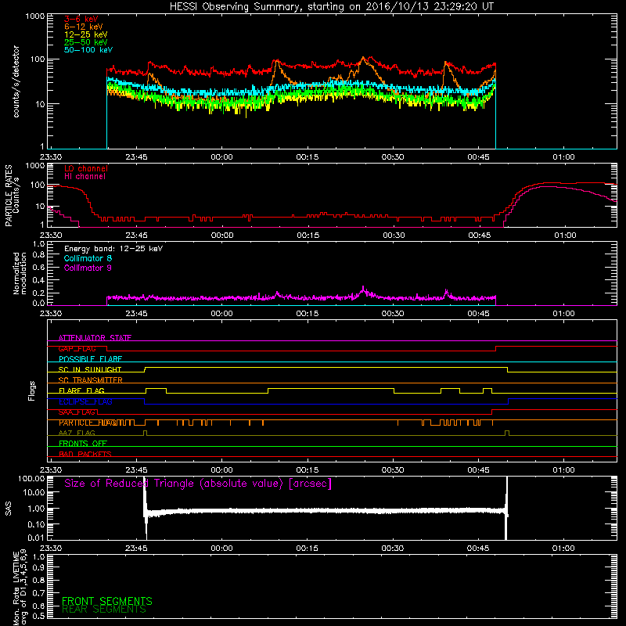Click "00:15" tick under the count-rate panel
Image resolution: width=626 pixels, height=626 pixels.
[x=308, y=157]
